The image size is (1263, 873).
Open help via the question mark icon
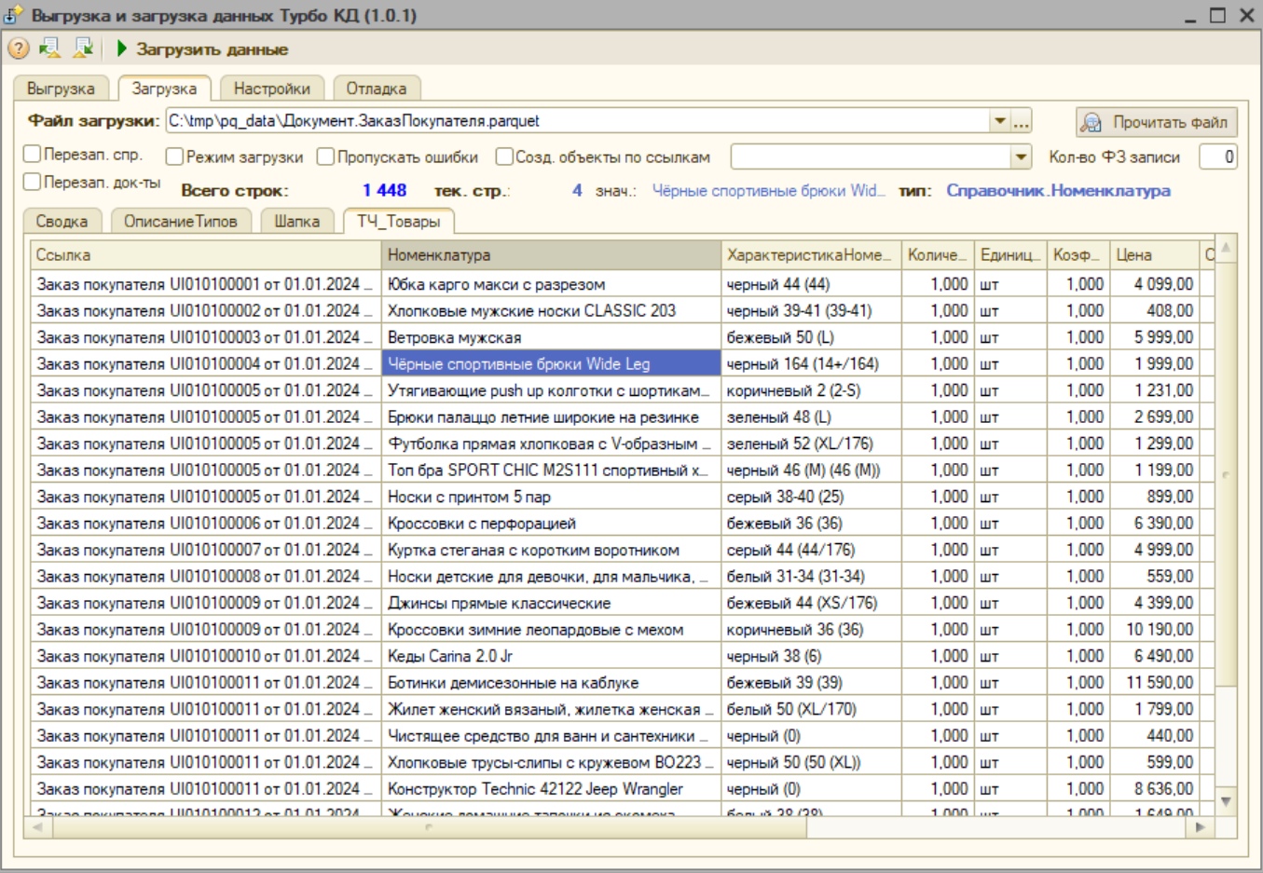tap(19, 48)
